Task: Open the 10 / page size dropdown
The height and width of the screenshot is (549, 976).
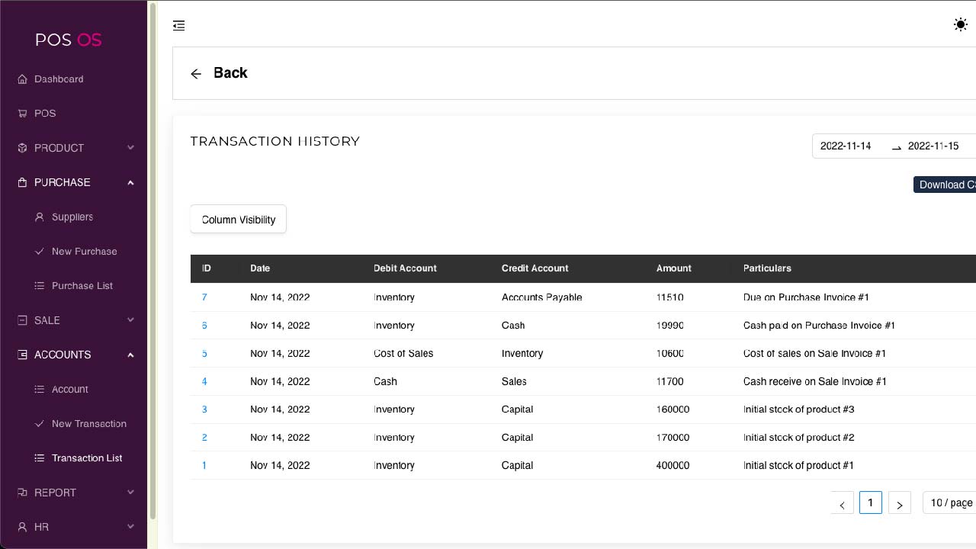Action: (x=951, y=503)
